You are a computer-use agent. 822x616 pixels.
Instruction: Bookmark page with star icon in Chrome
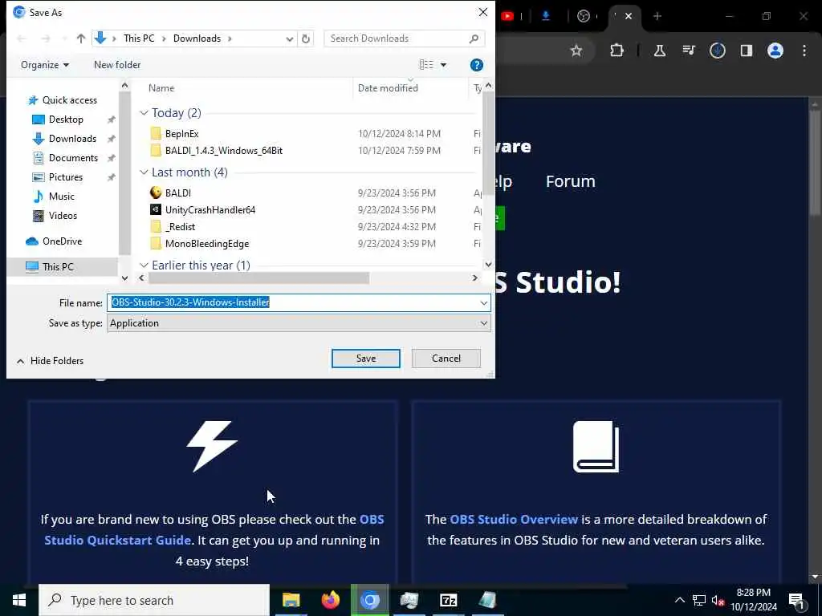click(x=576, y=51)
